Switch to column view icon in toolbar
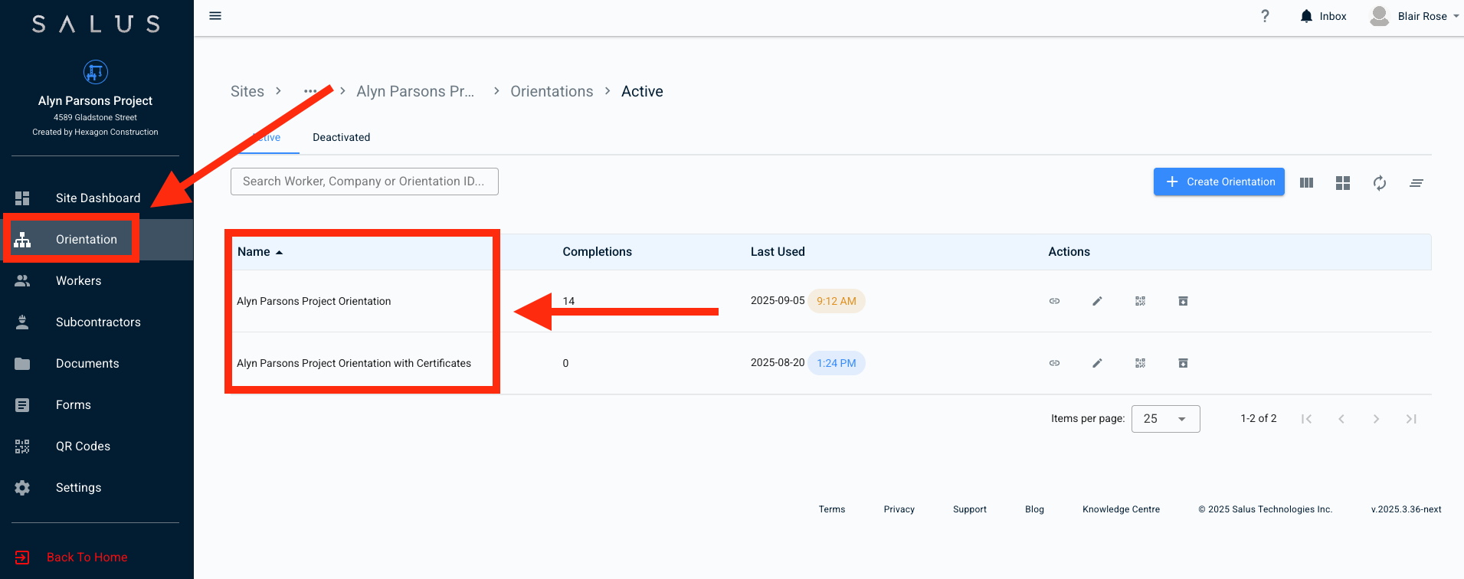This screenshot has height=579, width=1464. (1306, 183)
